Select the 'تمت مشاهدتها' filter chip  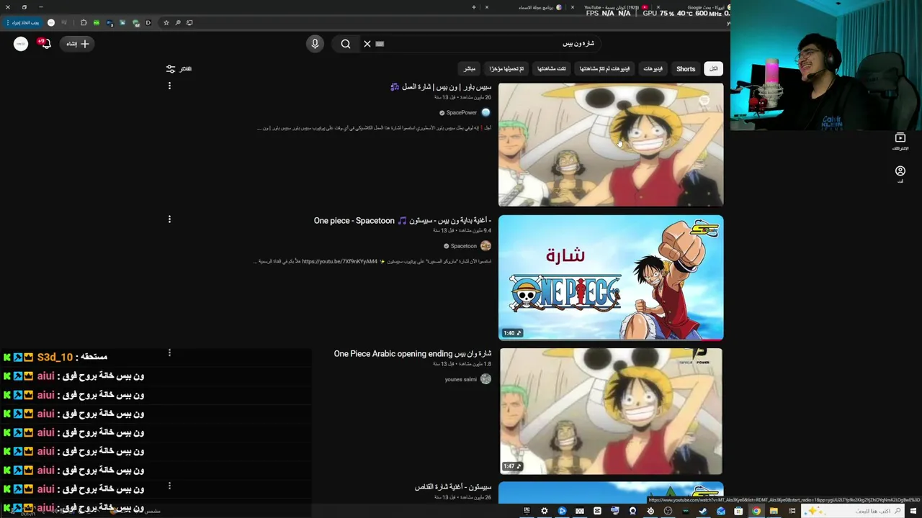552,68
